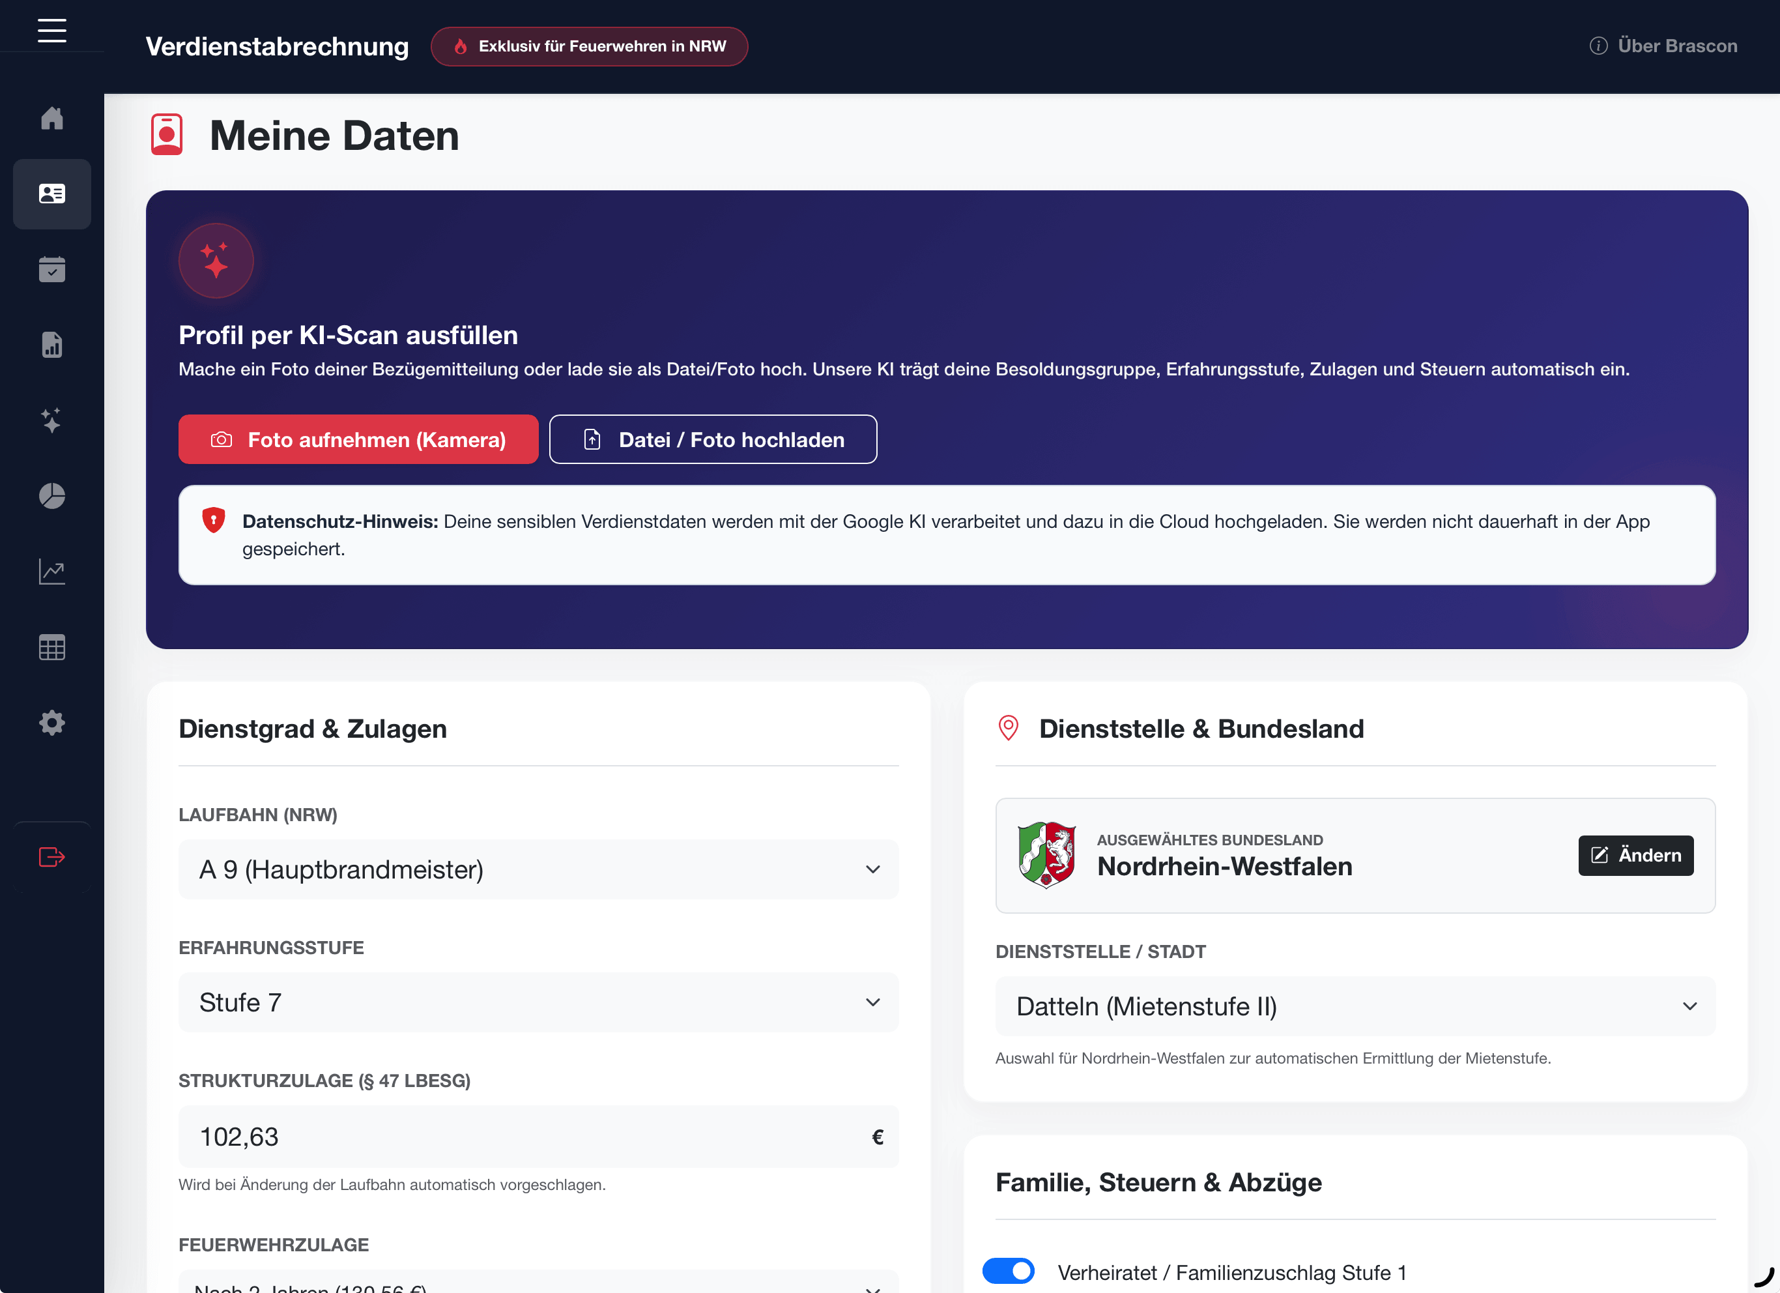Go to the home dashboard icon
The width and height of the screenshot is (1780, 1293).
pos(52,119)
